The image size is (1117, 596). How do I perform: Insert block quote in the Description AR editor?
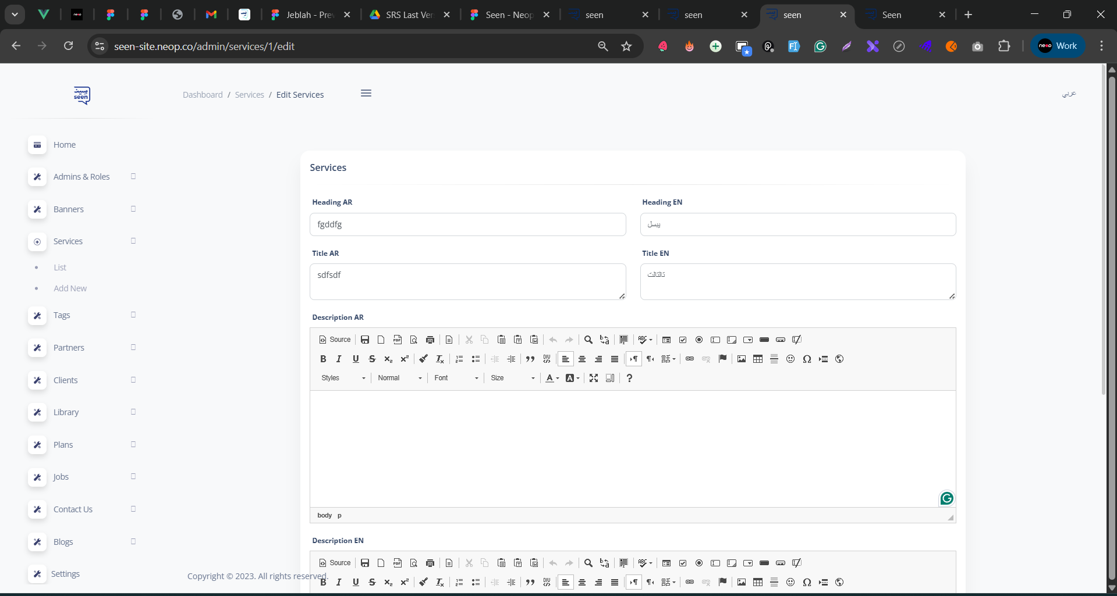point(530,359)
